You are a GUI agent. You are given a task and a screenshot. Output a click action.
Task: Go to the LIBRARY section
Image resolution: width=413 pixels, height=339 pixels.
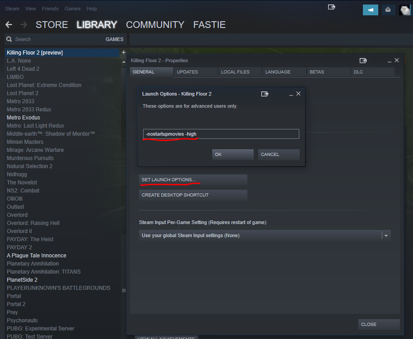pyautogui.click(x=97, y=25)
